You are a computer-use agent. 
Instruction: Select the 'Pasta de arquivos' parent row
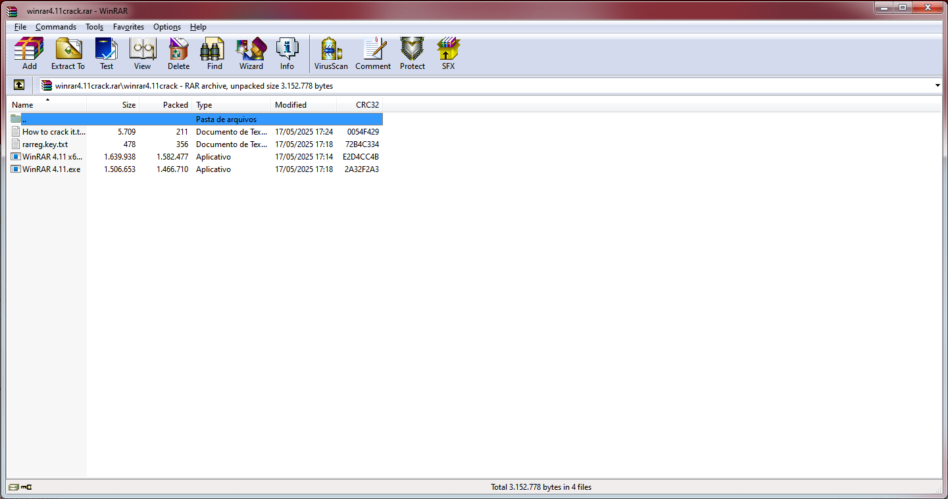[195, 119]
